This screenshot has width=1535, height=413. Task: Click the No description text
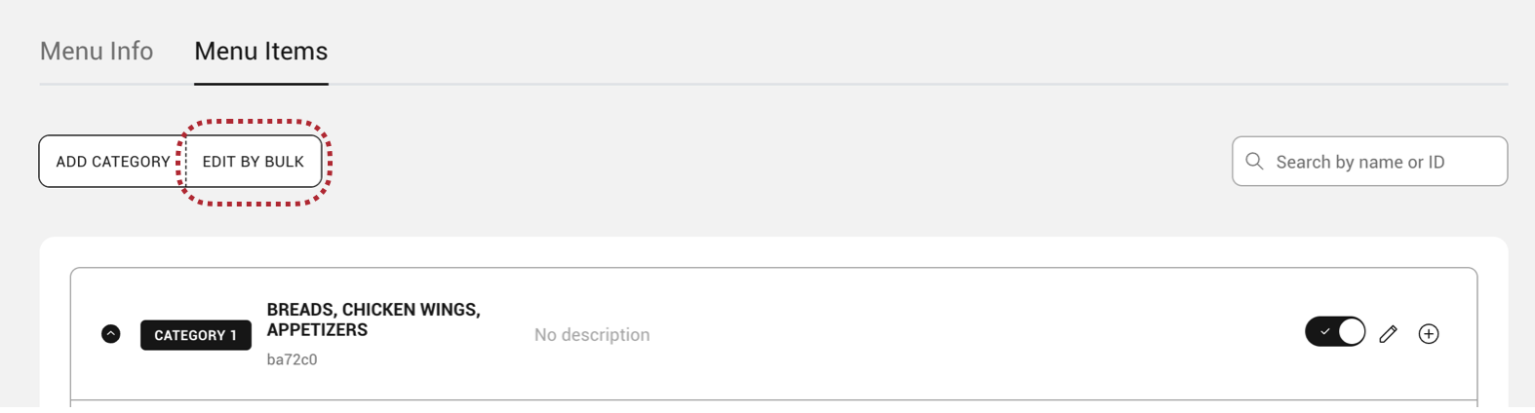[x=592, y=335]
